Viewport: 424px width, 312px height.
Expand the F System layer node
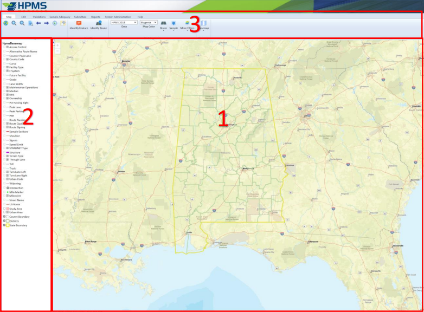[x=8, y=71]
